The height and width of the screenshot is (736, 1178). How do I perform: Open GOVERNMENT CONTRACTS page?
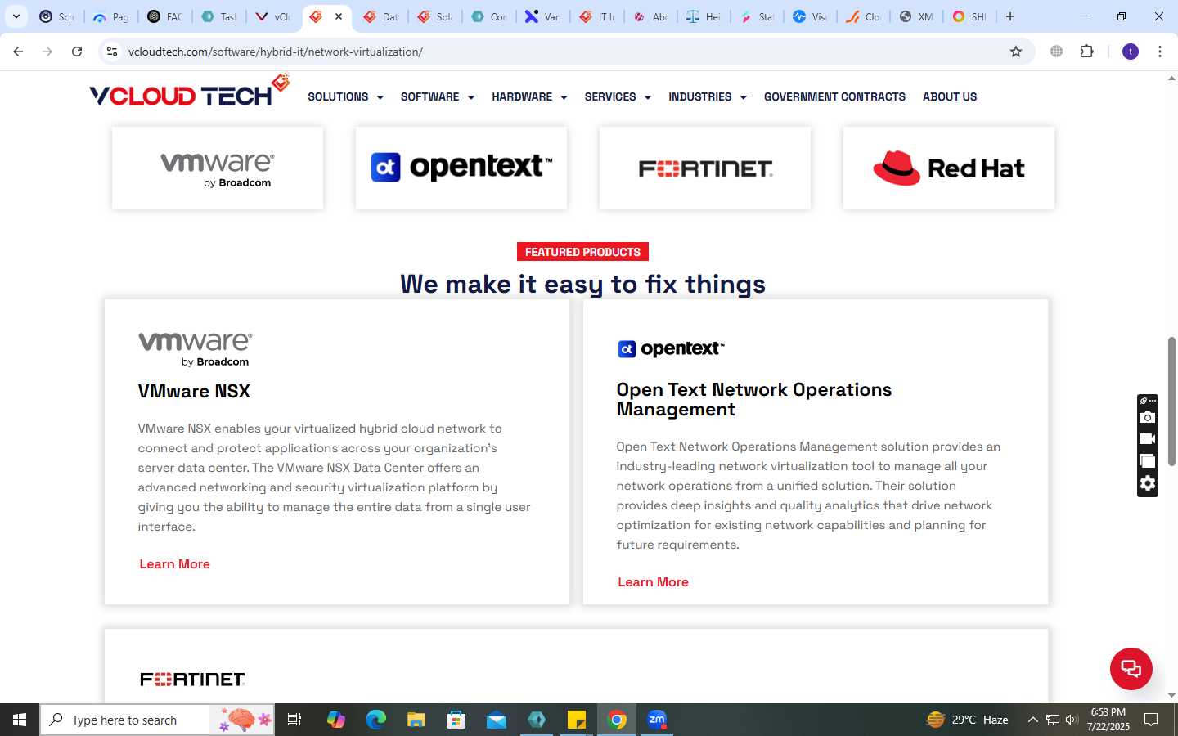pyautogui.click(x=834, y=96)
